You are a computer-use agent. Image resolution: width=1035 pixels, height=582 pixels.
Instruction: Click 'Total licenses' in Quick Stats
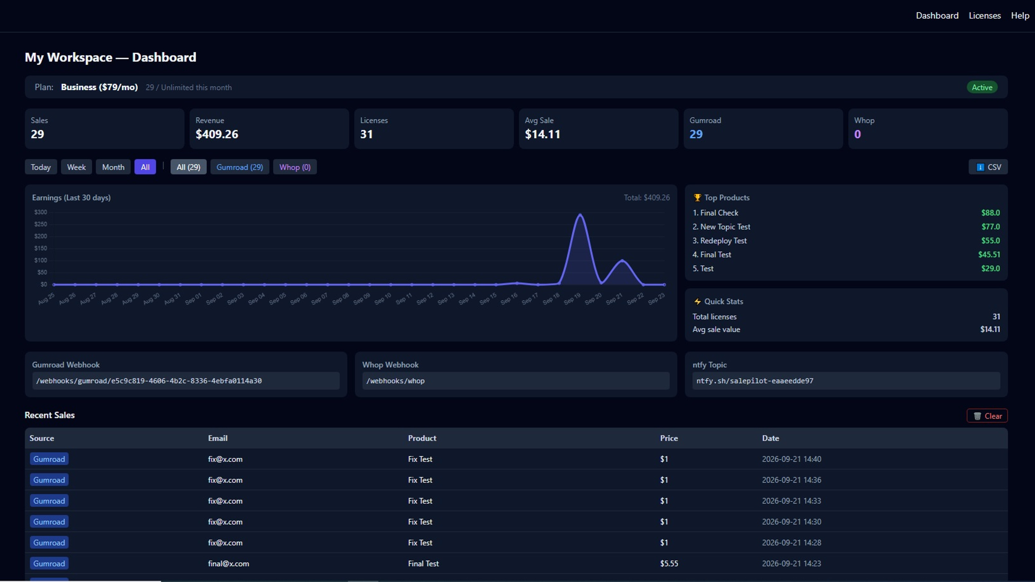pyautogui.click(x=714, y=317)
